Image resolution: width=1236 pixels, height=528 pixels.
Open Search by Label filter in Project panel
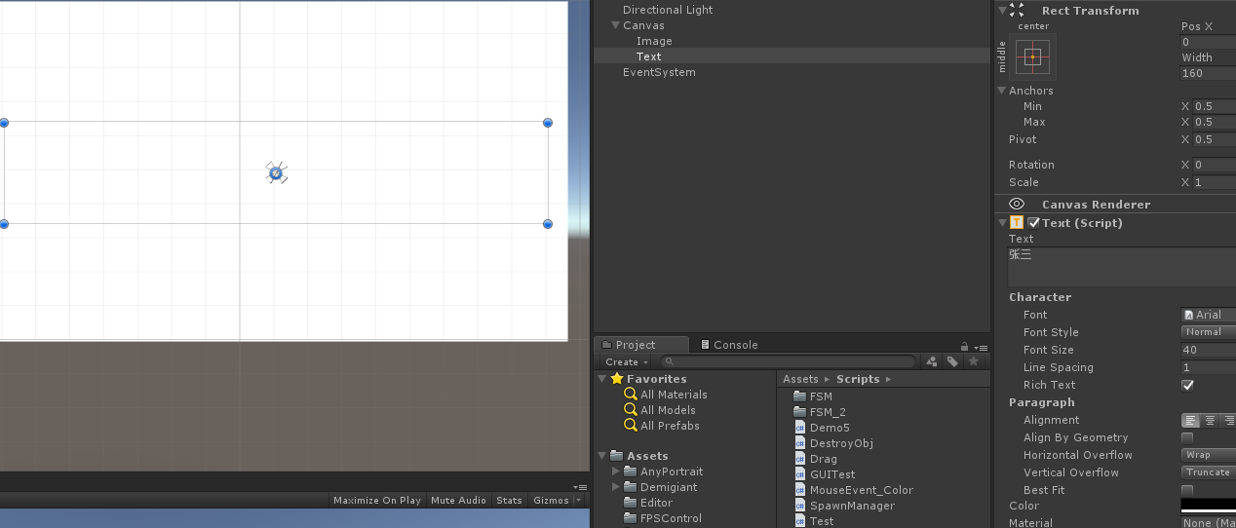tap(952, 361)
